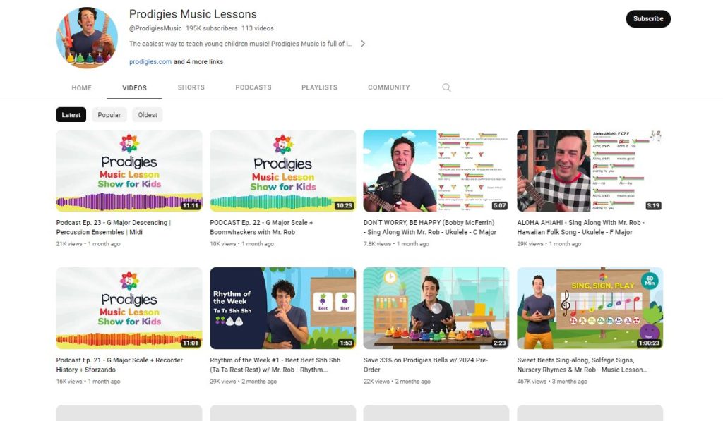Select the Latest filter chip
The image size is (723, 421).
tap(71, 115)
